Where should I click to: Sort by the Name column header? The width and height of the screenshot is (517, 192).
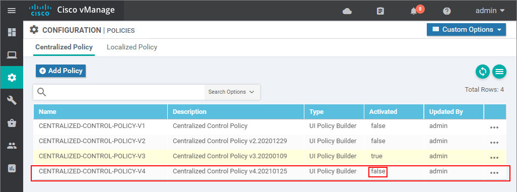101,112
